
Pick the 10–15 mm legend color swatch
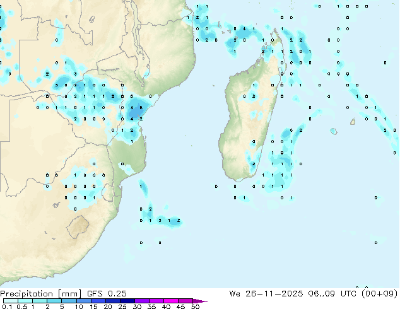click(x=84, y=301)
